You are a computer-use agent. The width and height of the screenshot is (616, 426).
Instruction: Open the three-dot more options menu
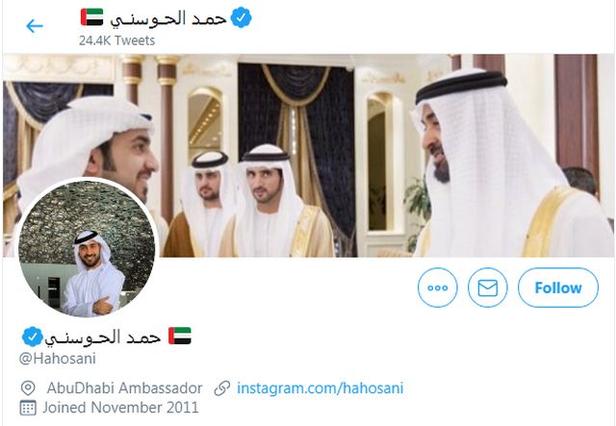[x=438, y=288]
